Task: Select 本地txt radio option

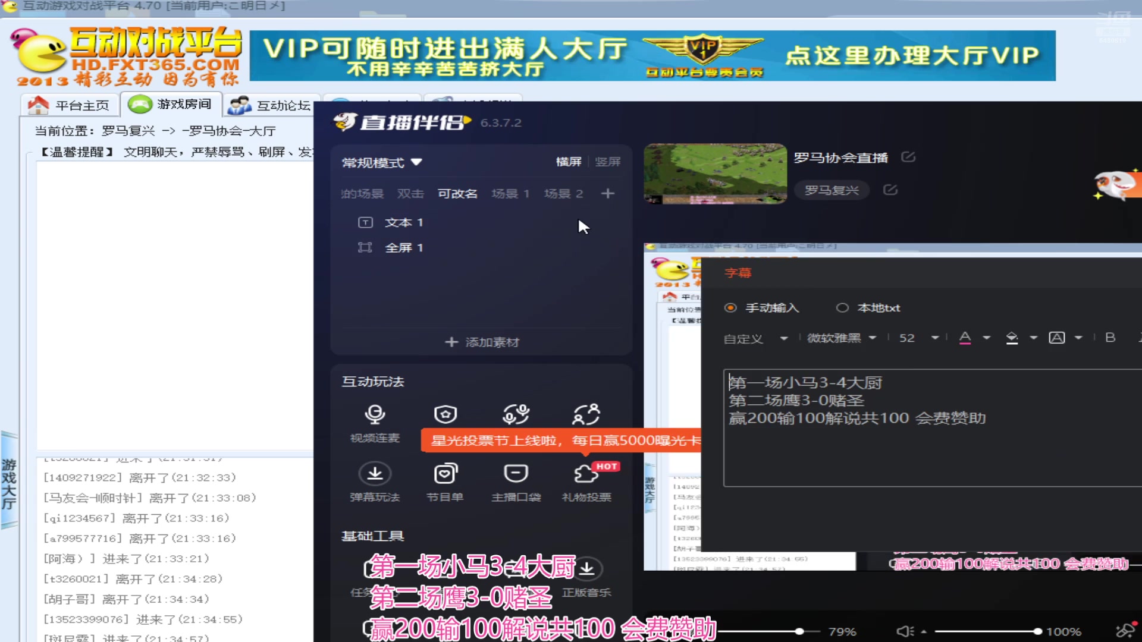Action: [842, 308]
